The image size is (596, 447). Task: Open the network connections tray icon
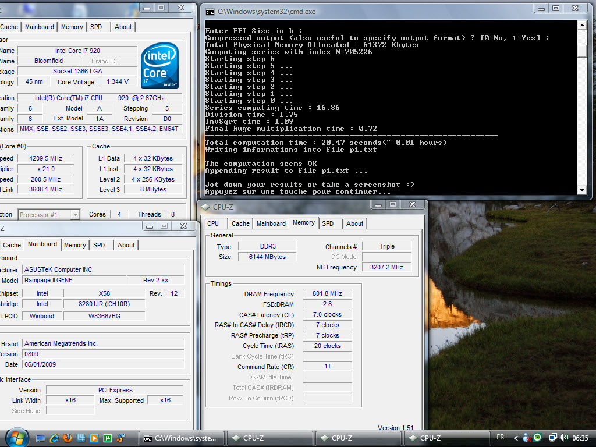[x=553, y=438]
